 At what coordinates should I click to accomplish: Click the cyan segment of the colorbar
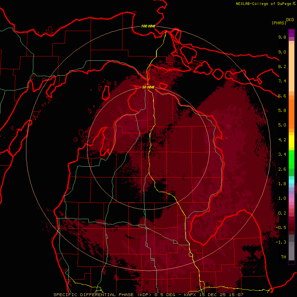[x=291, y=181]
